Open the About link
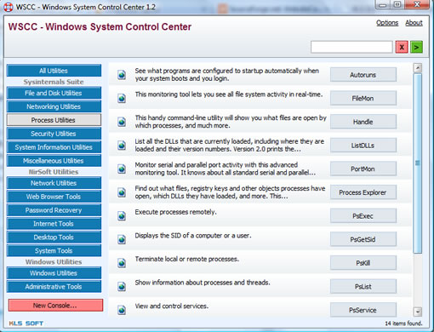 [x=414, y=23]
